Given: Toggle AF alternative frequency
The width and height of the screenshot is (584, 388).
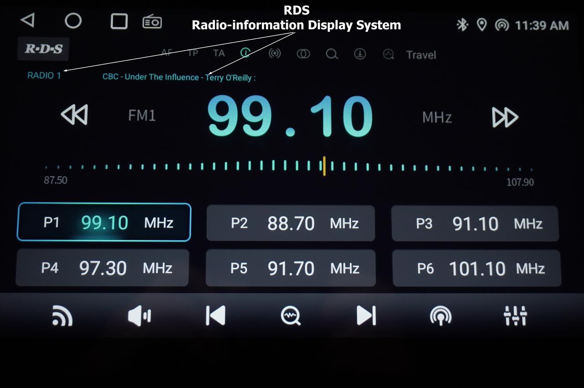Looking at the screenshot, I should pos(167,53).
